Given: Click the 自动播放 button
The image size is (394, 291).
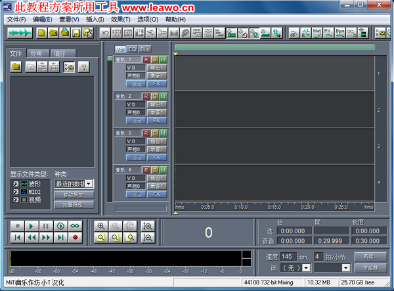Looking at the screenshot, I should pyautogui.click(x=74, y=194).
